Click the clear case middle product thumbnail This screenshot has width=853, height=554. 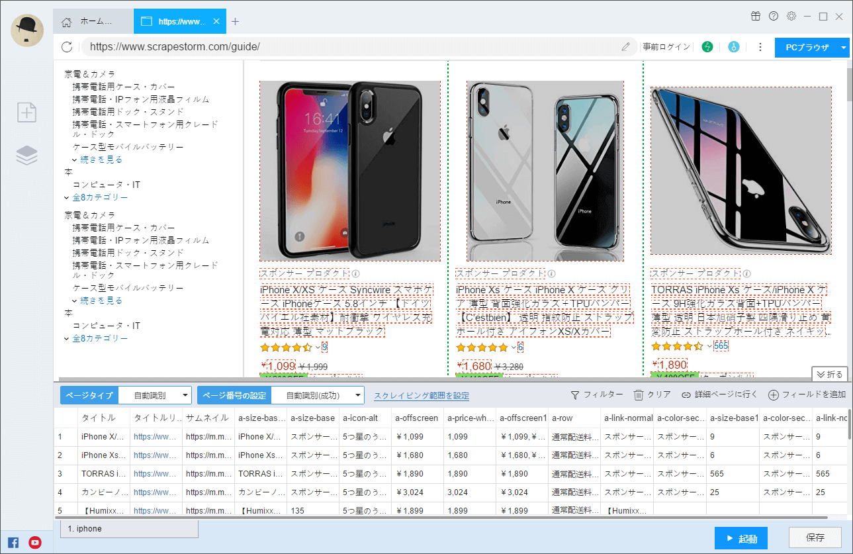[545, 171]
